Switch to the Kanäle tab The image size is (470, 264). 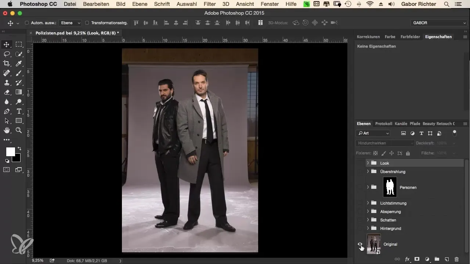tap(401, 124)
